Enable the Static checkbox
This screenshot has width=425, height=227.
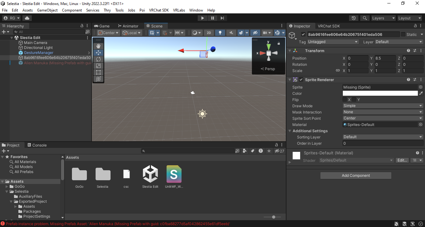[403, 34]
